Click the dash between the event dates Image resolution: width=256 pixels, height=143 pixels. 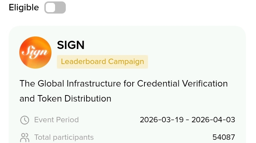point(188,120)
